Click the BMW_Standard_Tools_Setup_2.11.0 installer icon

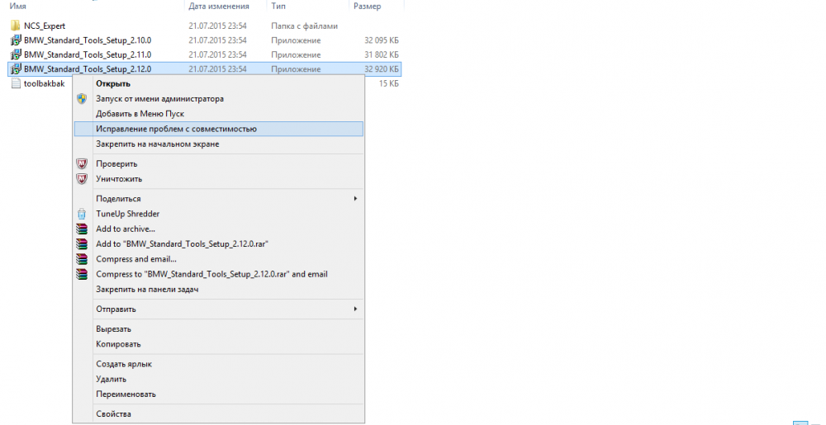coord(15,54)
